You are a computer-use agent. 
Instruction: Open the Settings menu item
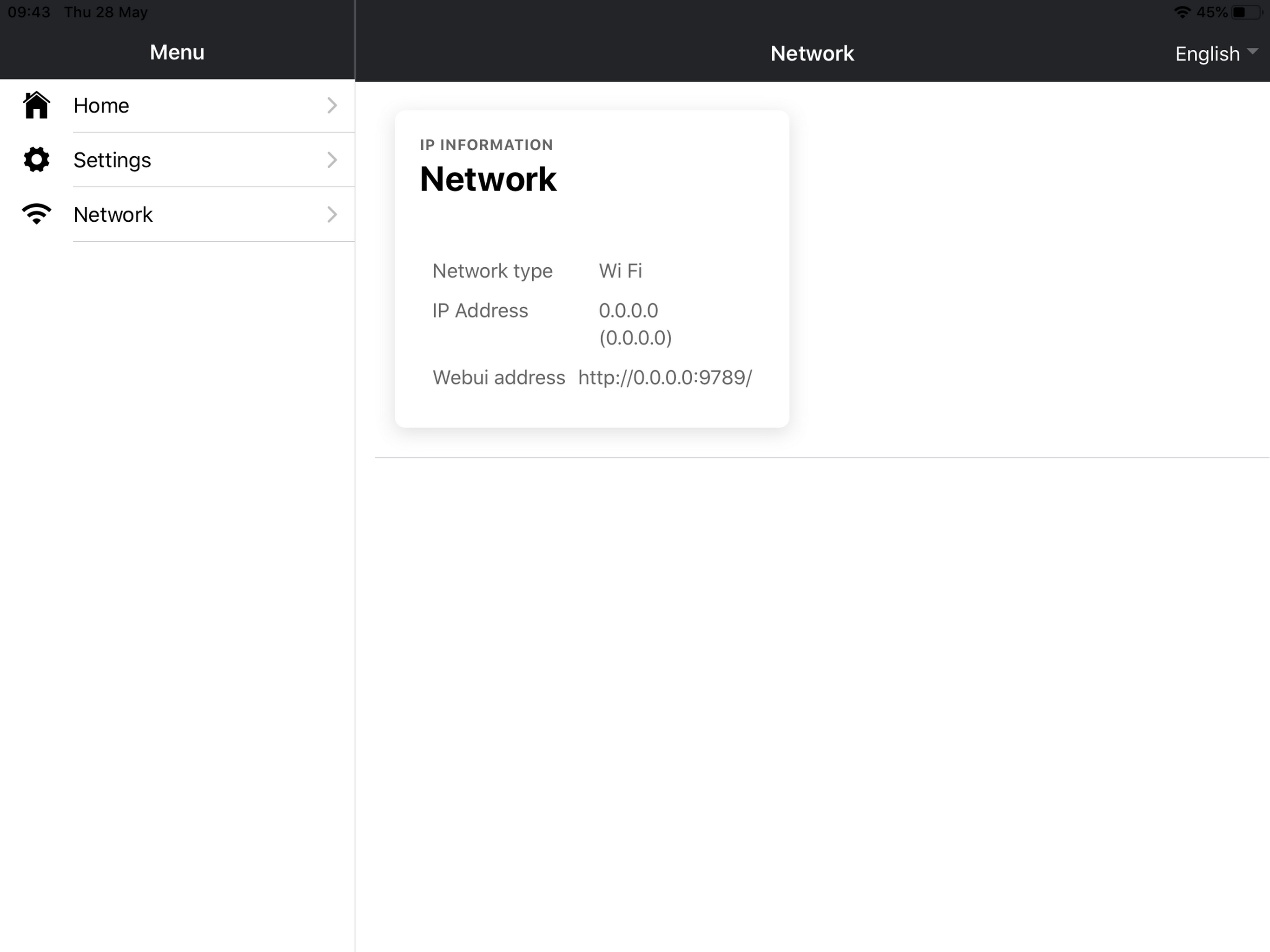112,160
